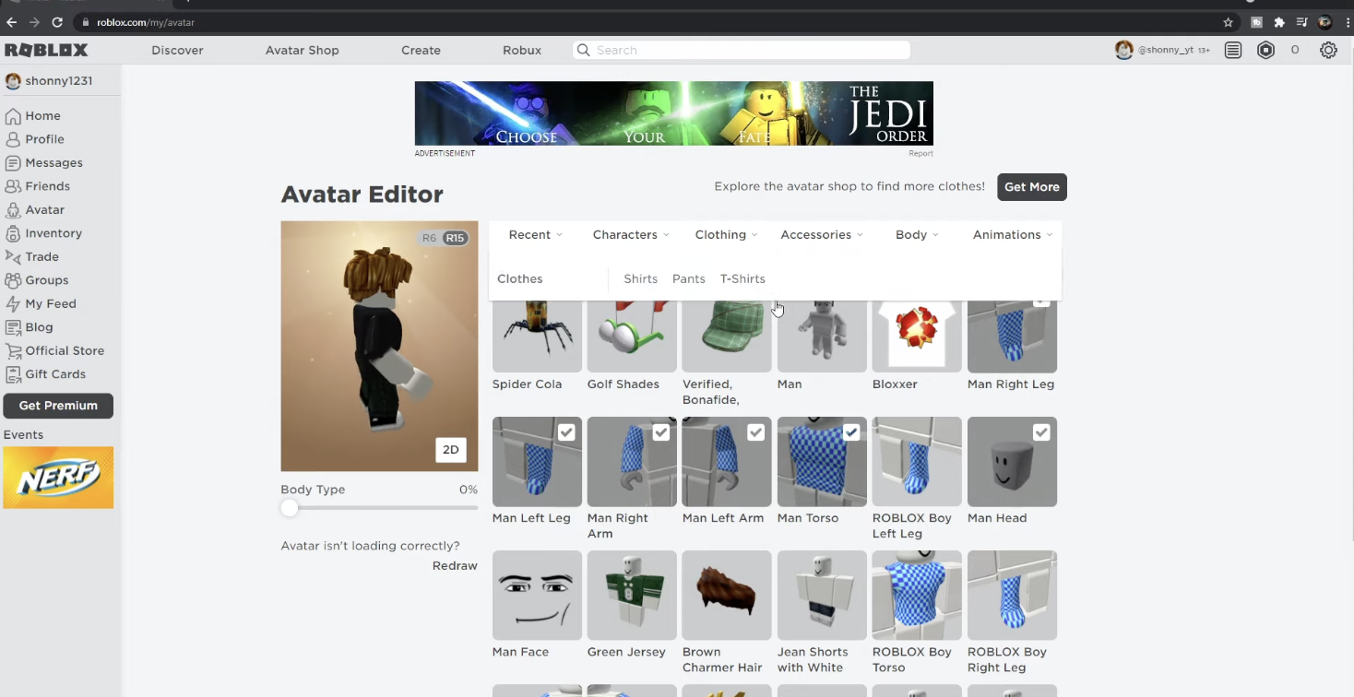1354x697 pixels.
Task: Go back using the browser back arrow
Action: click(x=12, y=22)
